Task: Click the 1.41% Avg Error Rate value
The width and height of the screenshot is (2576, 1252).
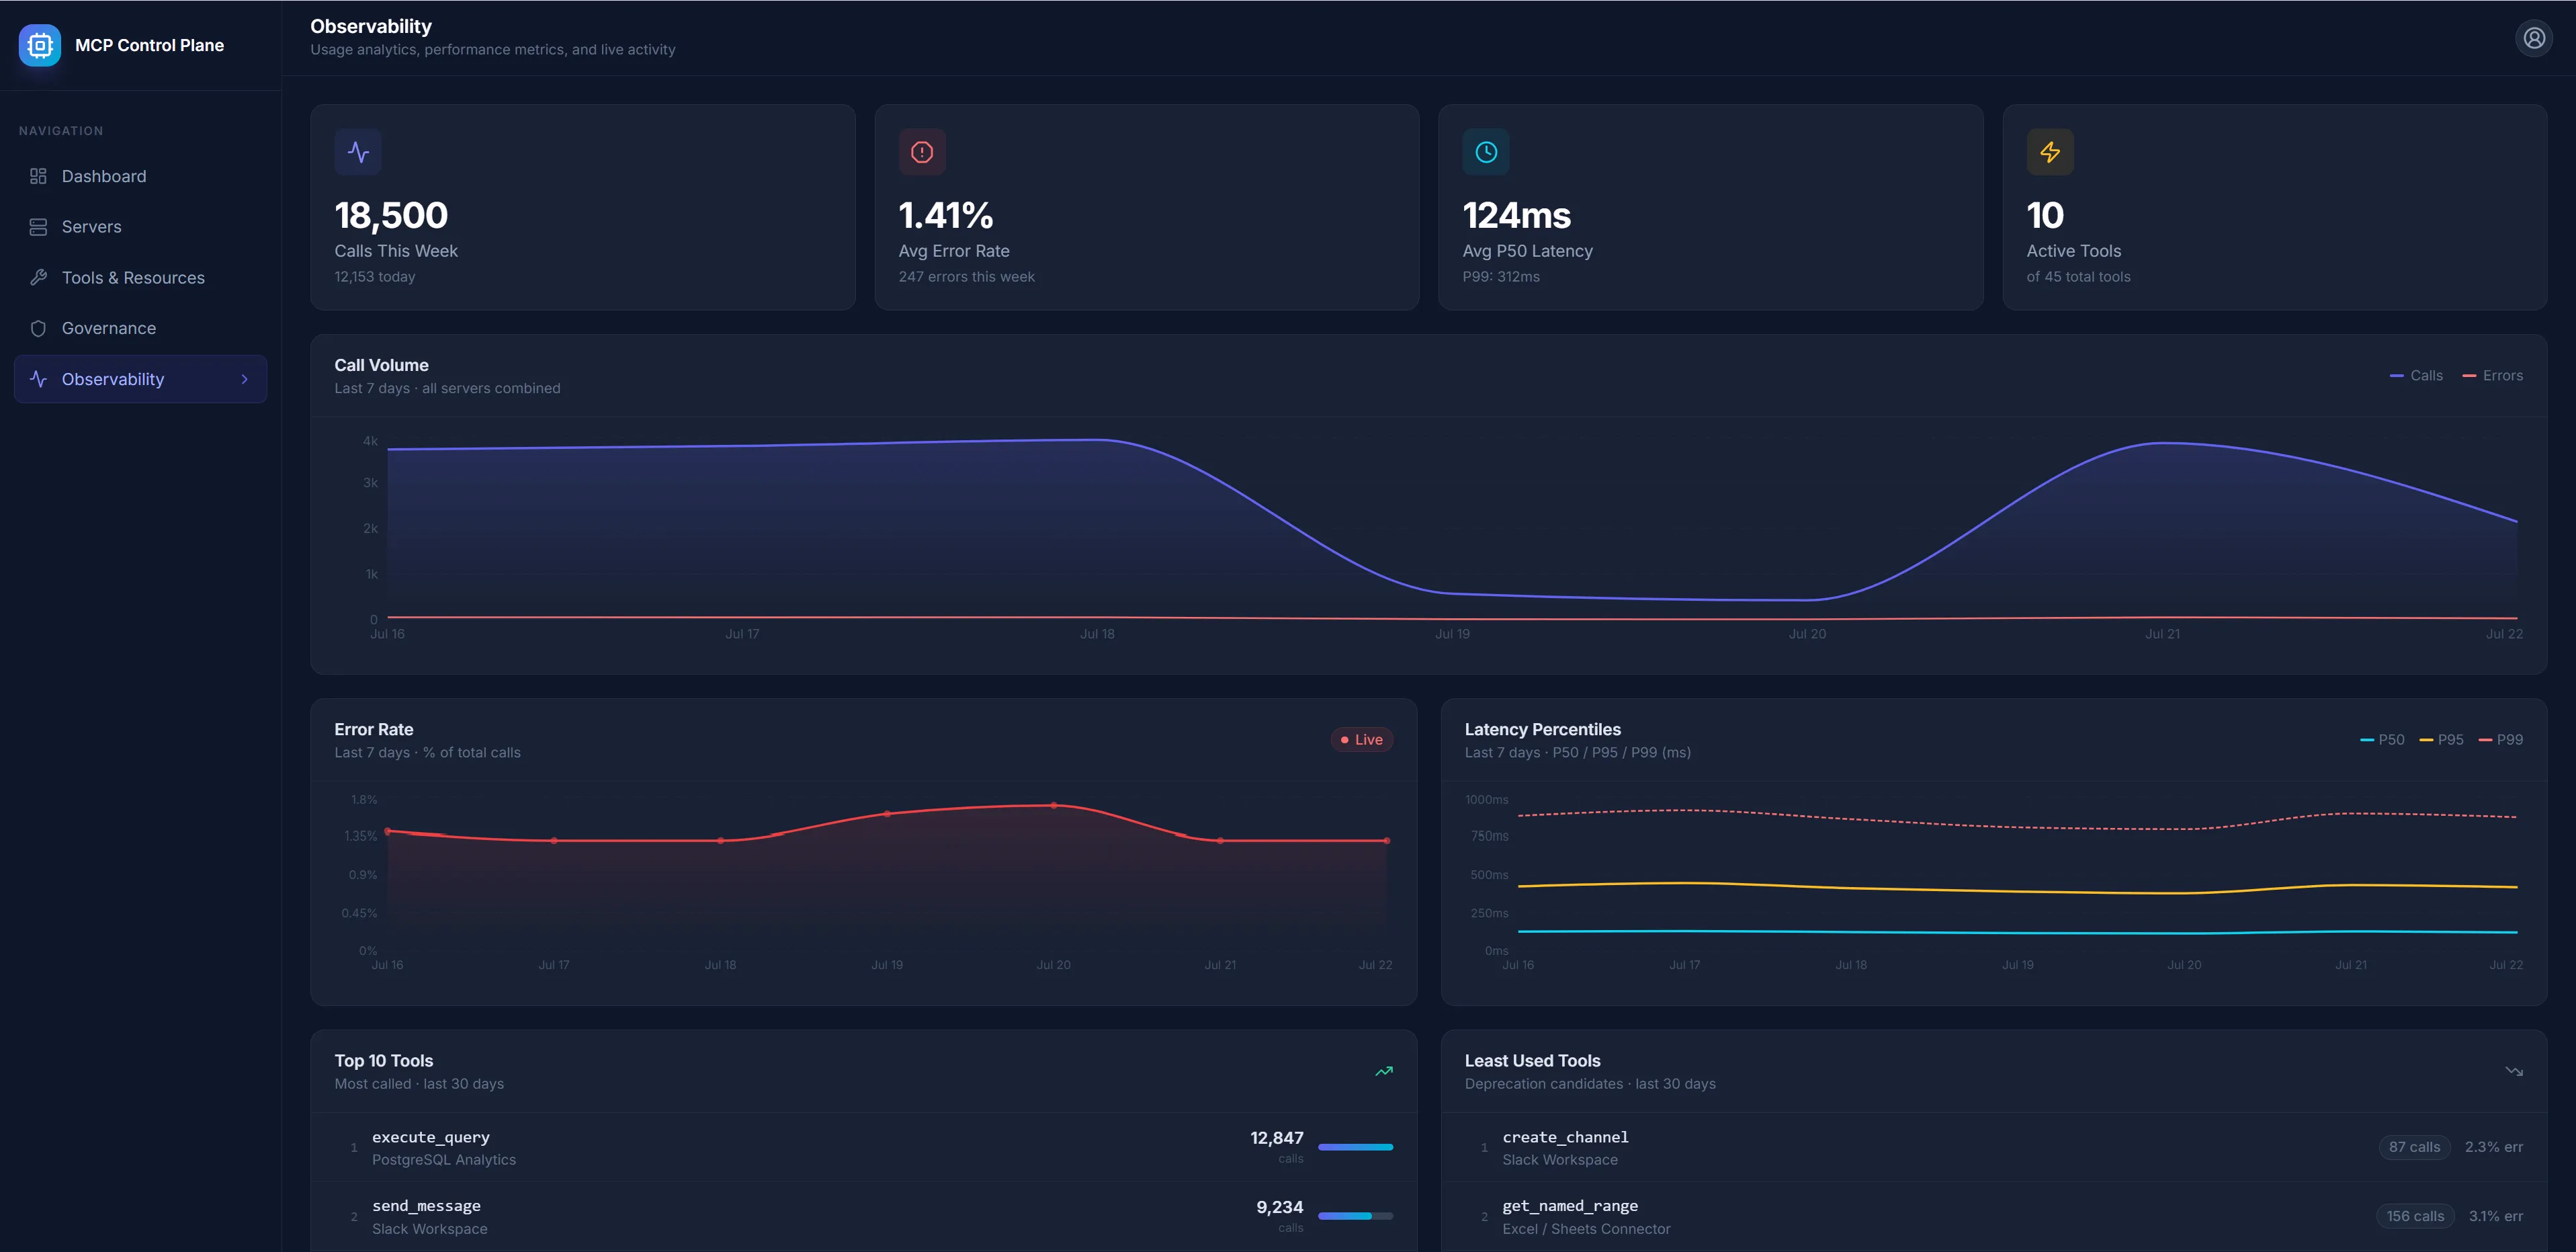Action: pyautogui.click(x=945, y=215)
